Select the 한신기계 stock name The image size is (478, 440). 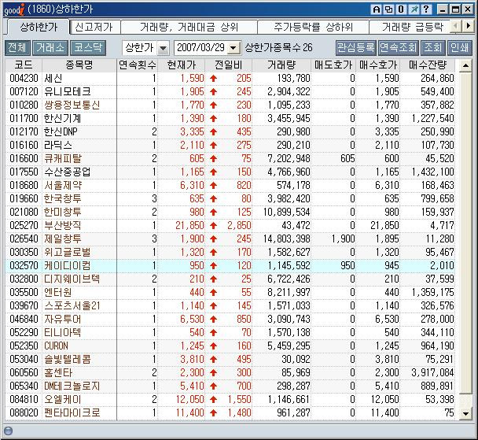(x=62, y=118)
